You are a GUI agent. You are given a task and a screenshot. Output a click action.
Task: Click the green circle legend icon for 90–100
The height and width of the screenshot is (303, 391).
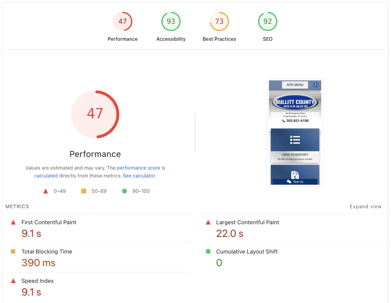124,191
